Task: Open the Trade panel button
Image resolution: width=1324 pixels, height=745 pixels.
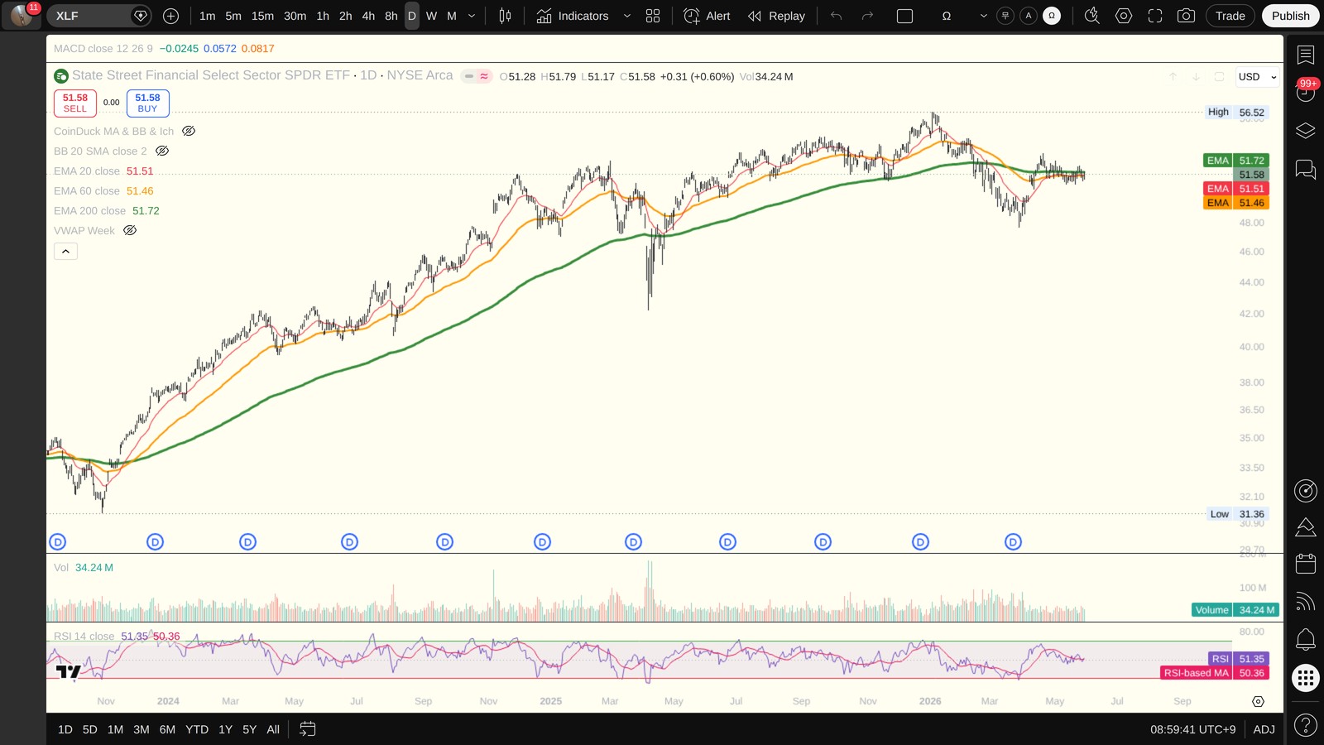Action: (x=1230, y=16)
